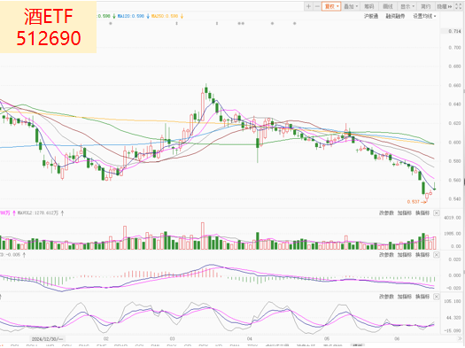
Task: Click the 2024/12/30 date marker on timeline
Action: click(x=48, y=338)
